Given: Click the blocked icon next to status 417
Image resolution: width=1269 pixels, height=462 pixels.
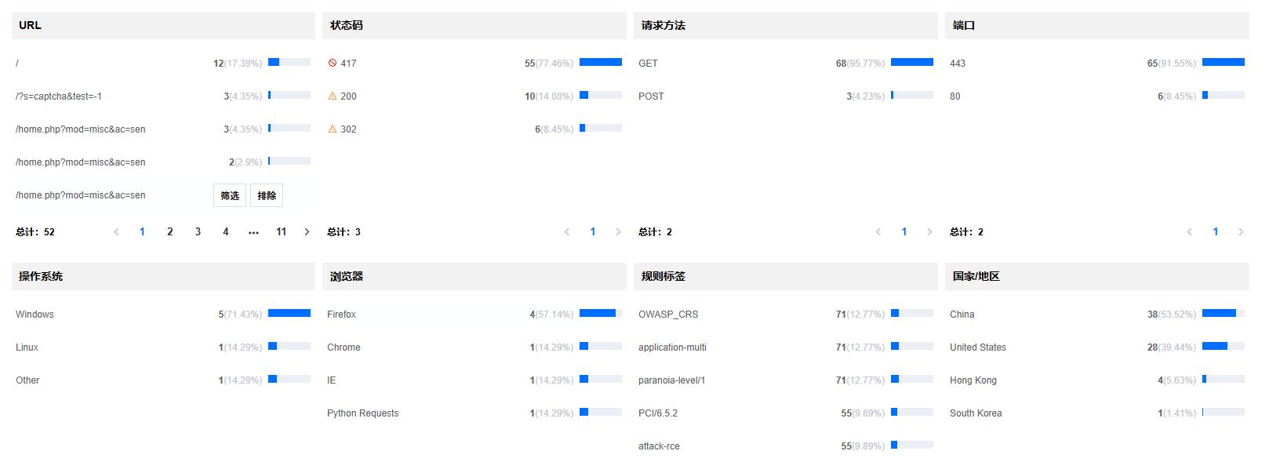Looking at the screenshot, I should pyautogui.click(x=333, y=64).
